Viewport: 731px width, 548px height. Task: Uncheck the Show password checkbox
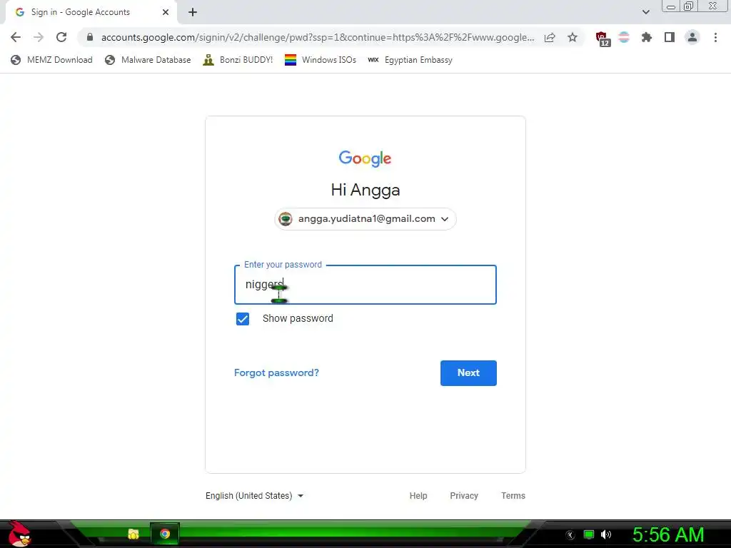click(x=243, y=319)
